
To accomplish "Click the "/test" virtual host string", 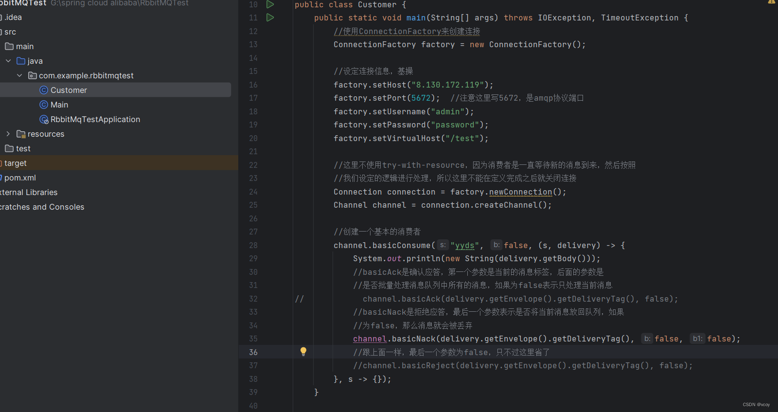I will [462, 138].
